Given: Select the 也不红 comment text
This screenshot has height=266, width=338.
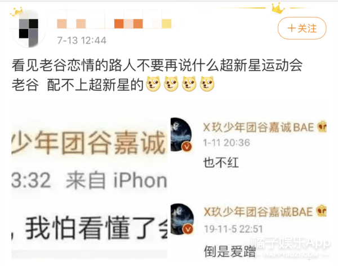Looking at the screenshot, I should tap(221, 163).
